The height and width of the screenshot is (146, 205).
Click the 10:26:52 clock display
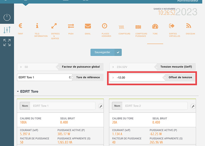(x=167, y=13)
